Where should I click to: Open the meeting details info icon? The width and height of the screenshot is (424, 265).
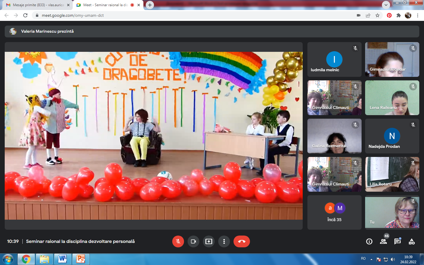(x=369, y=241)
